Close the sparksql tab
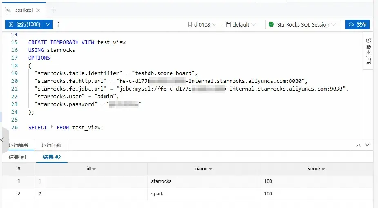 (38, 10)
